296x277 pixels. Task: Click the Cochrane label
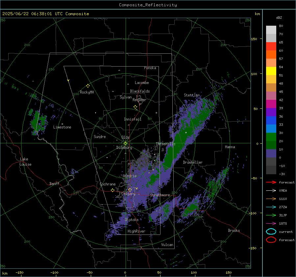[x=108, y=184]
